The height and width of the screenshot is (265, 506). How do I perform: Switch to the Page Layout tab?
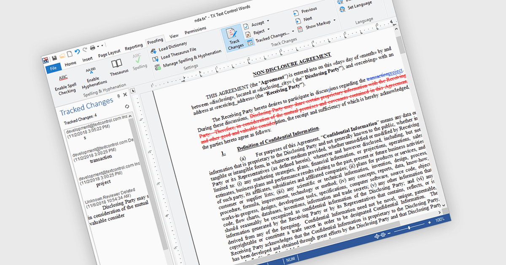[x=109, y=53]
